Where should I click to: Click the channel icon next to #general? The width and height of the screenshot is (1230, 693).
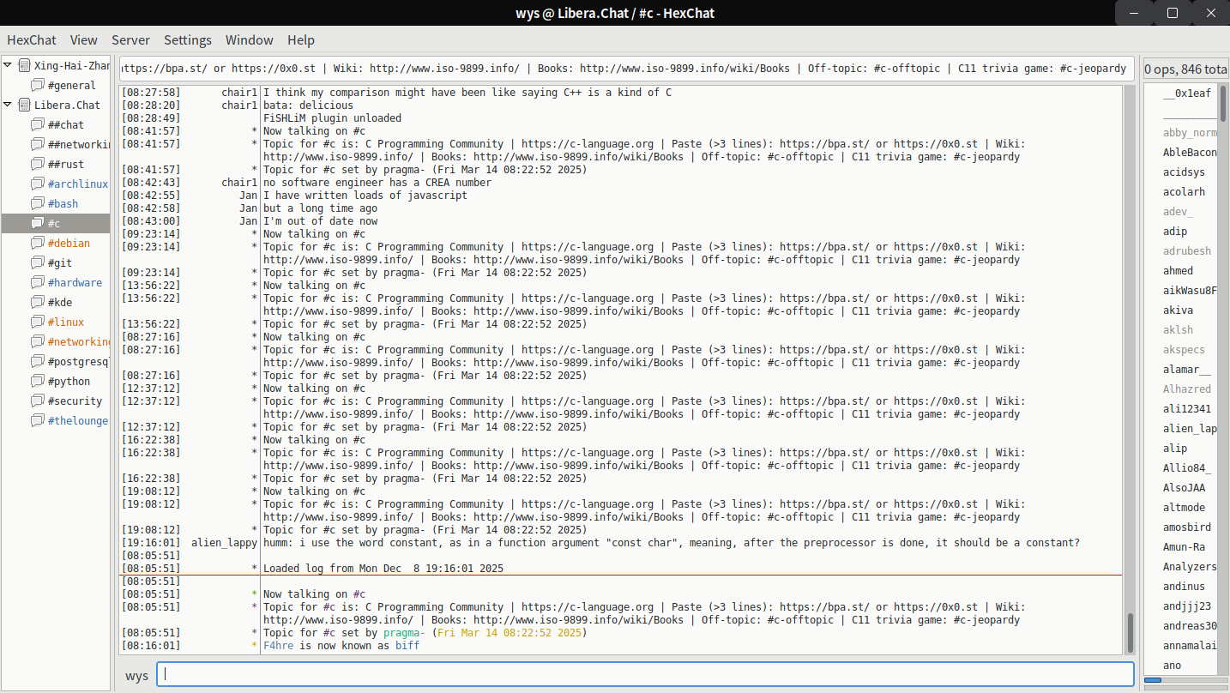pos(38,85)
